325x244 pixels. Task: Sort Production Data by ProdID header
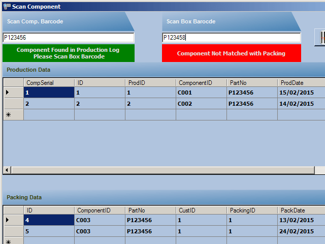[x=150, y=82]
